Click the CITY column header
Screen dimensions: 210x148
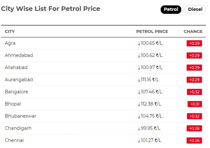(x=10, y=32)
